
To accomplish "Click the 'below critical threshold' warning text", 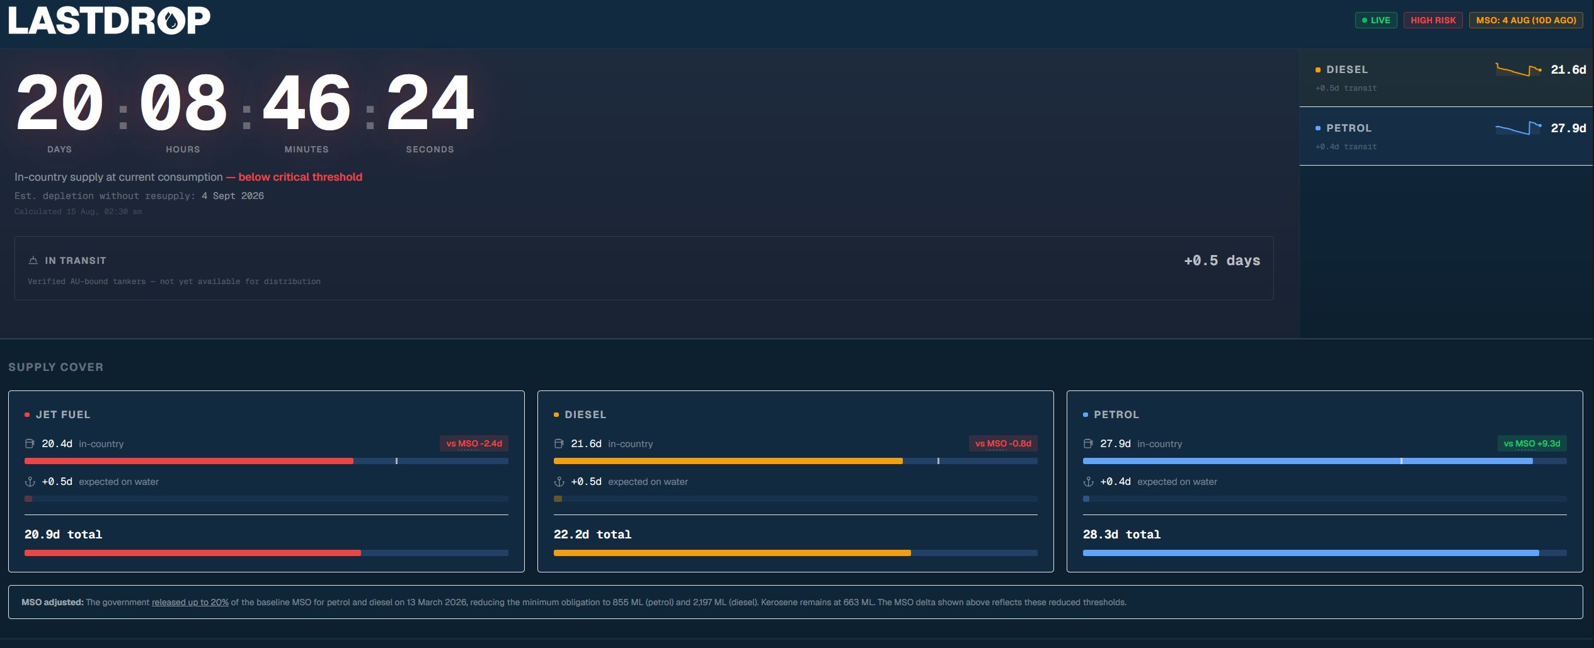I will click(x=301, y=178).
